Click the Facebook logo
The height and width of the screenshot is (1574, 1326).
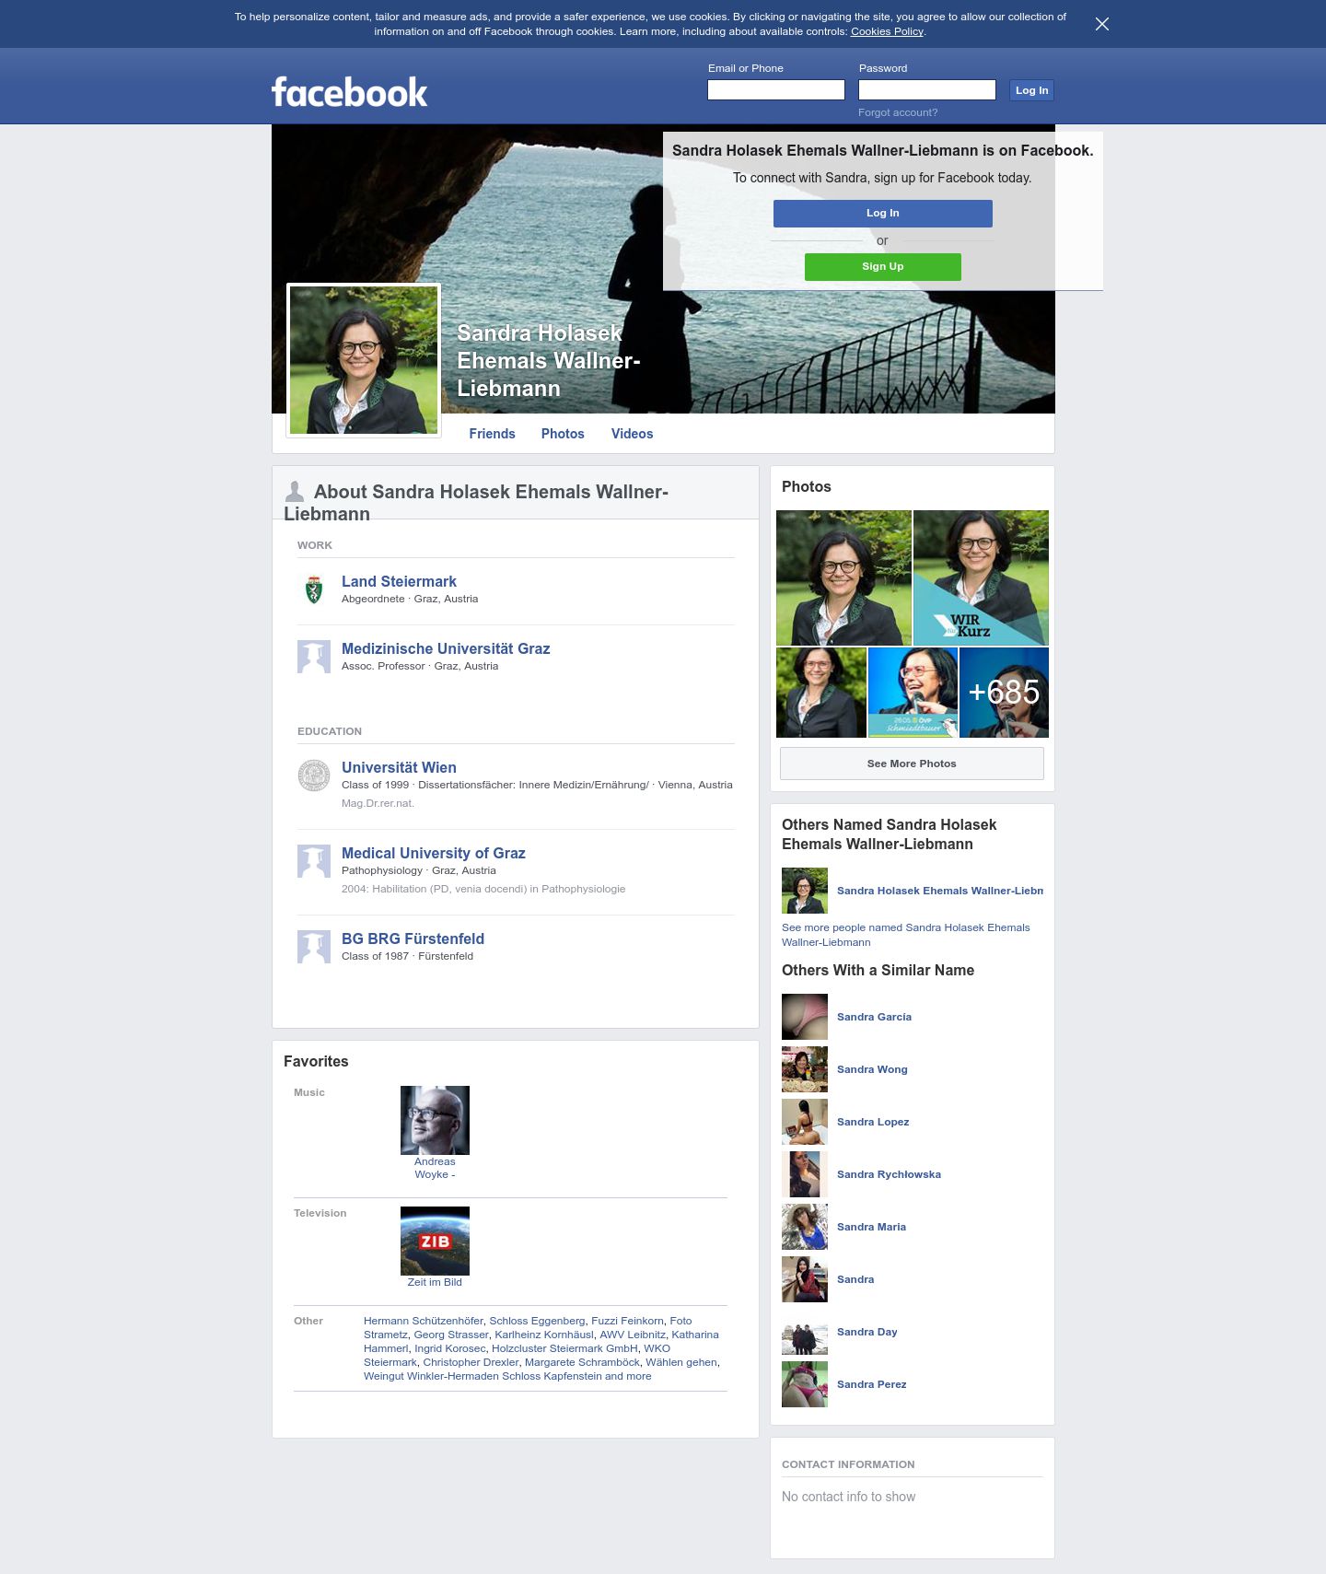pyautogui.click(x=349, y=92)
